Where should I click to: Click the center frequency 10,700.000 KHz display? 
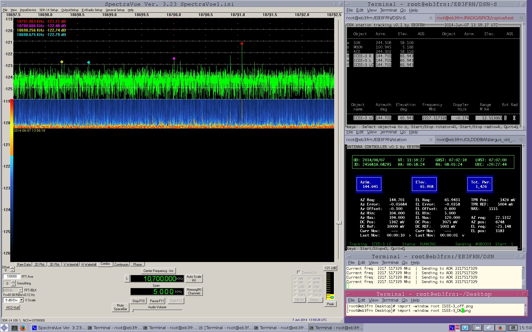click(x=157, y=279)
